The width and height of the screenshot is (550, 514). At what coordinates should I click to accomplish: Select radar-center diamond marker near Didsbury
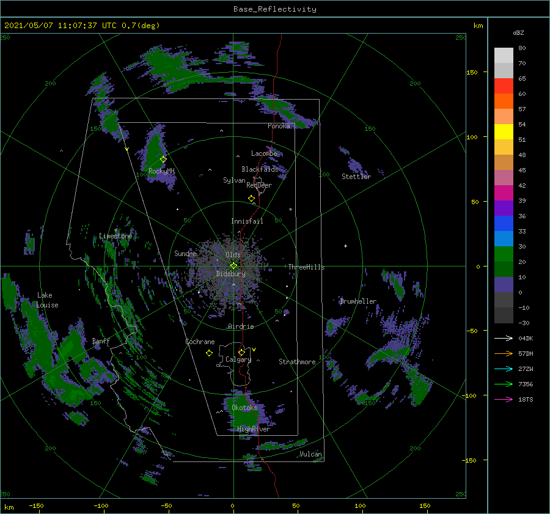(x=233, y=266)
